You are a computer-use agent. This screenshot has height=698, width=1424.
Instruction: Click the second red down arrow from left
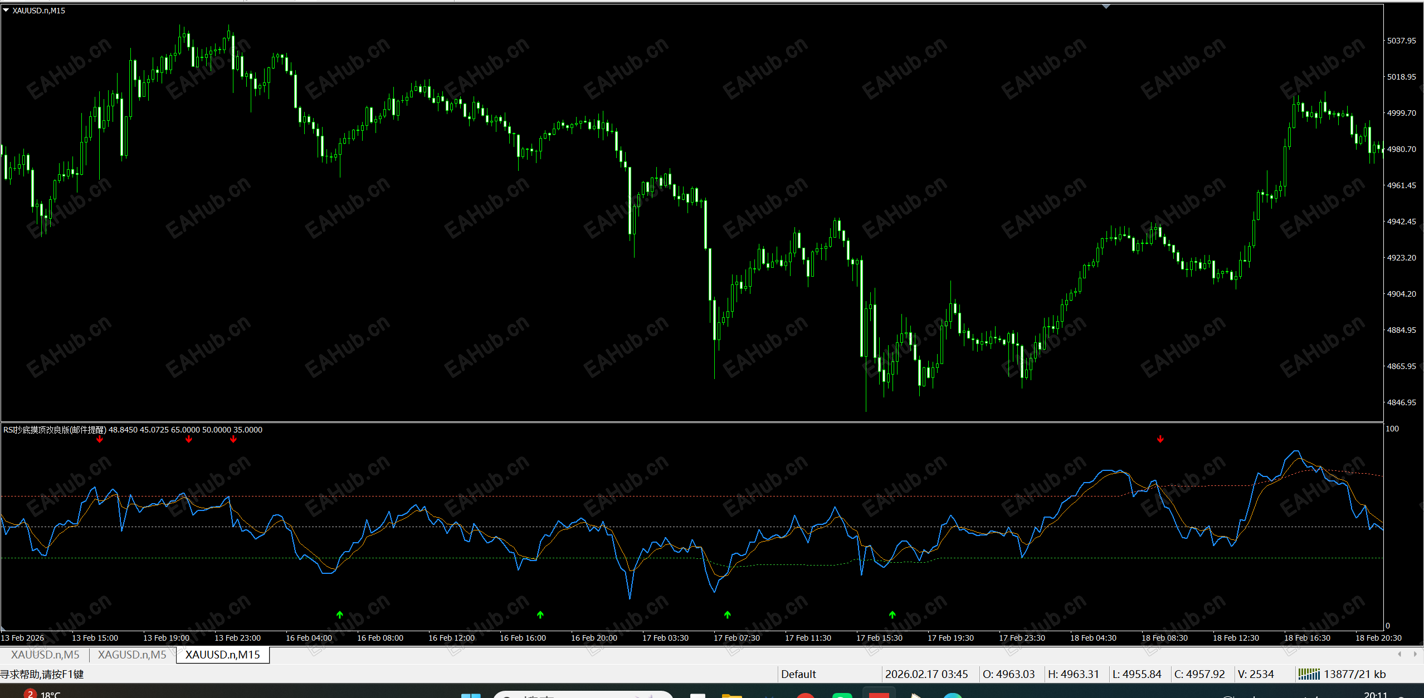(189, 439)
